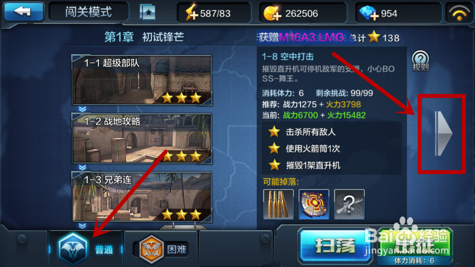This screenshot has width=475, height=267.
Task: Start the 扫荡 sweep button
Action: pyautogui.click(x=336, y=246)
